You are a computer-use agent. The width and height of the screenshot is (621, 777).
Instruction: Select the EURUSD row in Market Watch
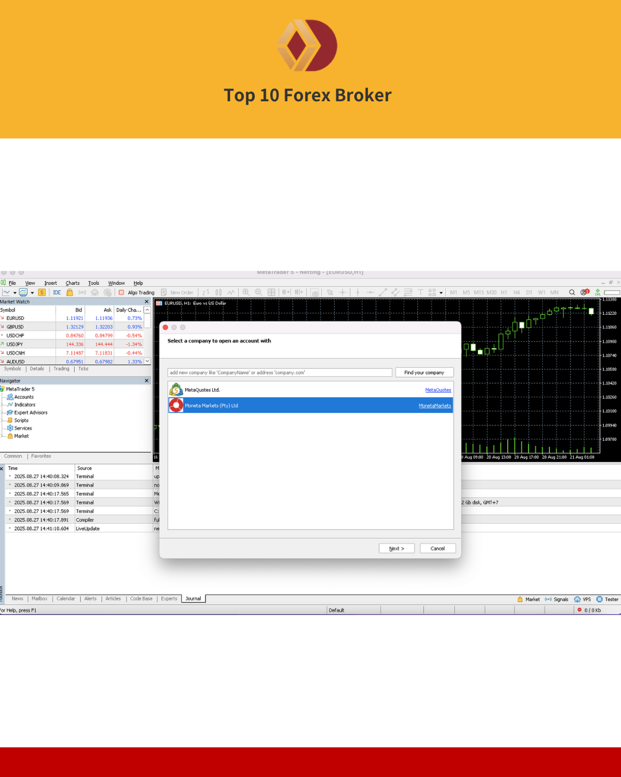(x=71, y=318)
